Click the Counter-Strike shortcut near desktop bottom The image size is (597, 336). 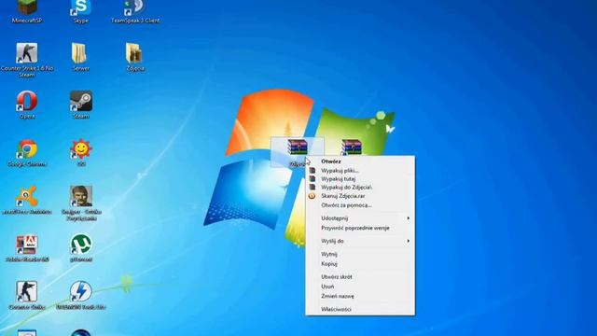point(27,295)
